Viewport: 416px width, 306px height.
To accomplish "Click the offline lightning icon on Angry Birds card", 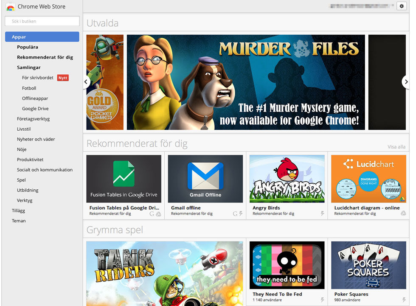I will coord(323,214).
